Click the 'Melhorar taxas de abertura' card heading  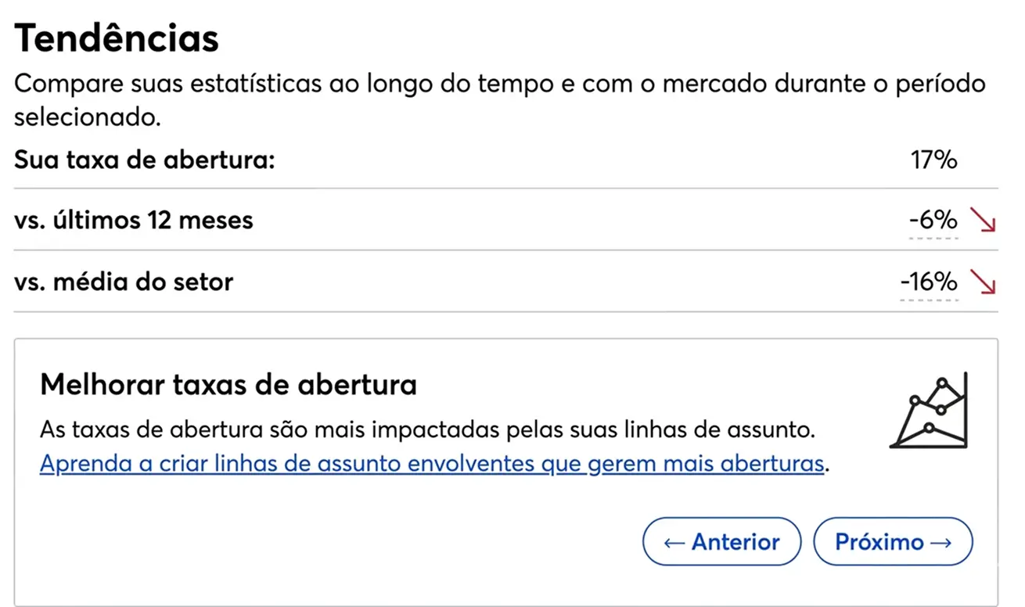pyautogui.click(x=229, y=384)
